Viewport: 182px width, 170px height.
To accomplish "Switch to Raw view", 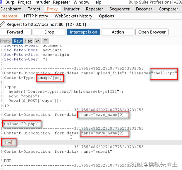I will 18,41.
